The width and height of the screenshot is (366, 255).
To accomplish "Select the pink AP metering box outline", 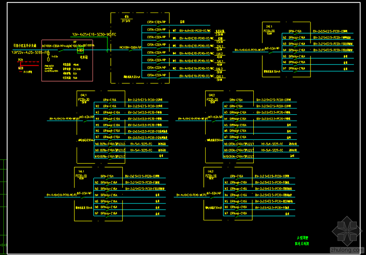I will click(67, 61).
